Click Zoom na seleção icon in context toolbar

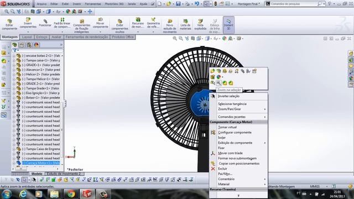point(218,83)
